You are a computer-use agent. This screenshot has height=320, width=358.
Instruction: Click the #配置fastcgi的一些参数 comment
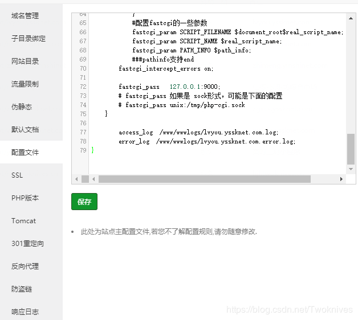(x=170, y=23)
